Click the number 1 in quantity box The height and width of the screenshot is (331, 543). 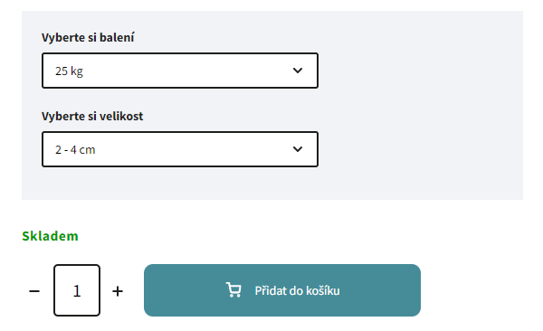pos(77,291)
